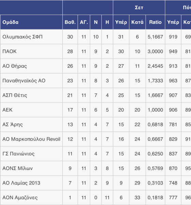Select the ΑΣΠ Θέτις team name
191x205 pixels.
coord(15,95)
